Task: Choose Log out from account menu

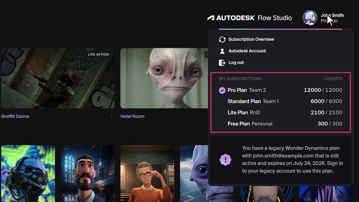Action: click(236, 62)
